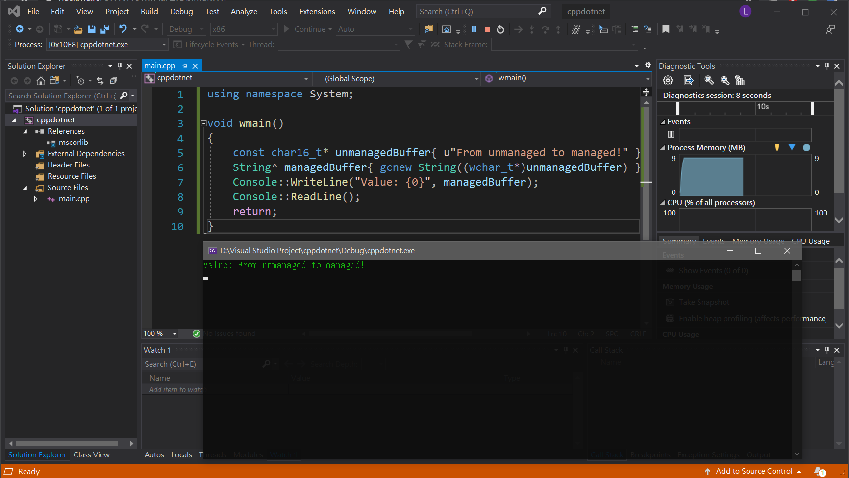Open the Extensions menu

[x=317, y=11]
